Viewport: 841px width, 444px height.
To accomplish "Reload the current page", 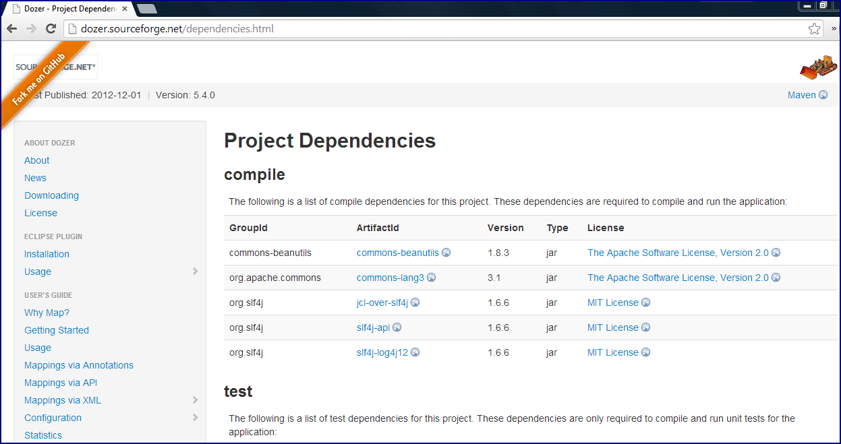I will click(51, 28).
